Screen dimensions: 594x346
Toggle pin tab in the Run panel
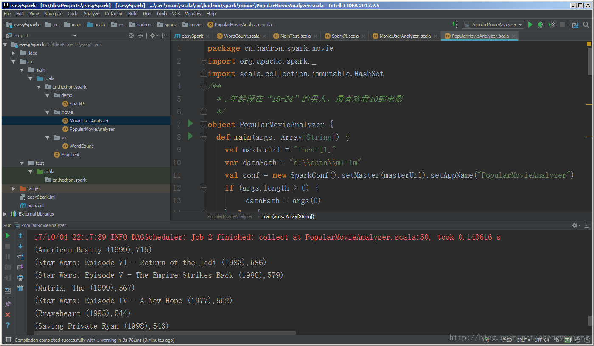(8, 304)
